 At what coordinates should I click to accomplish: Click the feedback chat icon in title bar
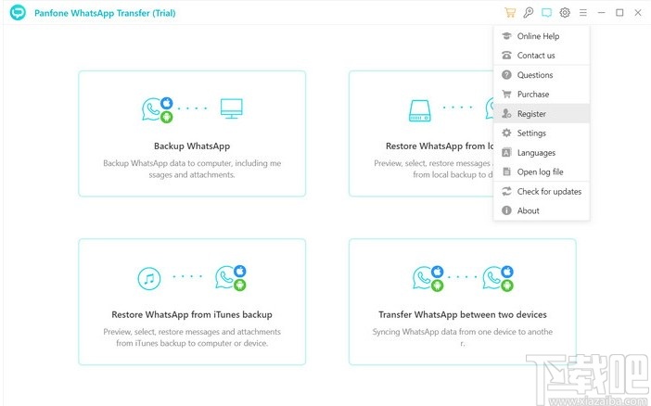546,12
